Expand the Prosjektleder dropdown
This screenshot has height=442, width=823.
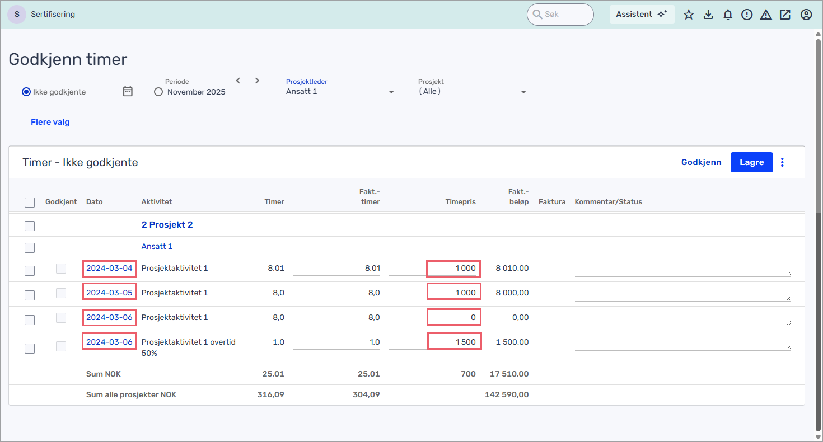[x=391, y=92]
